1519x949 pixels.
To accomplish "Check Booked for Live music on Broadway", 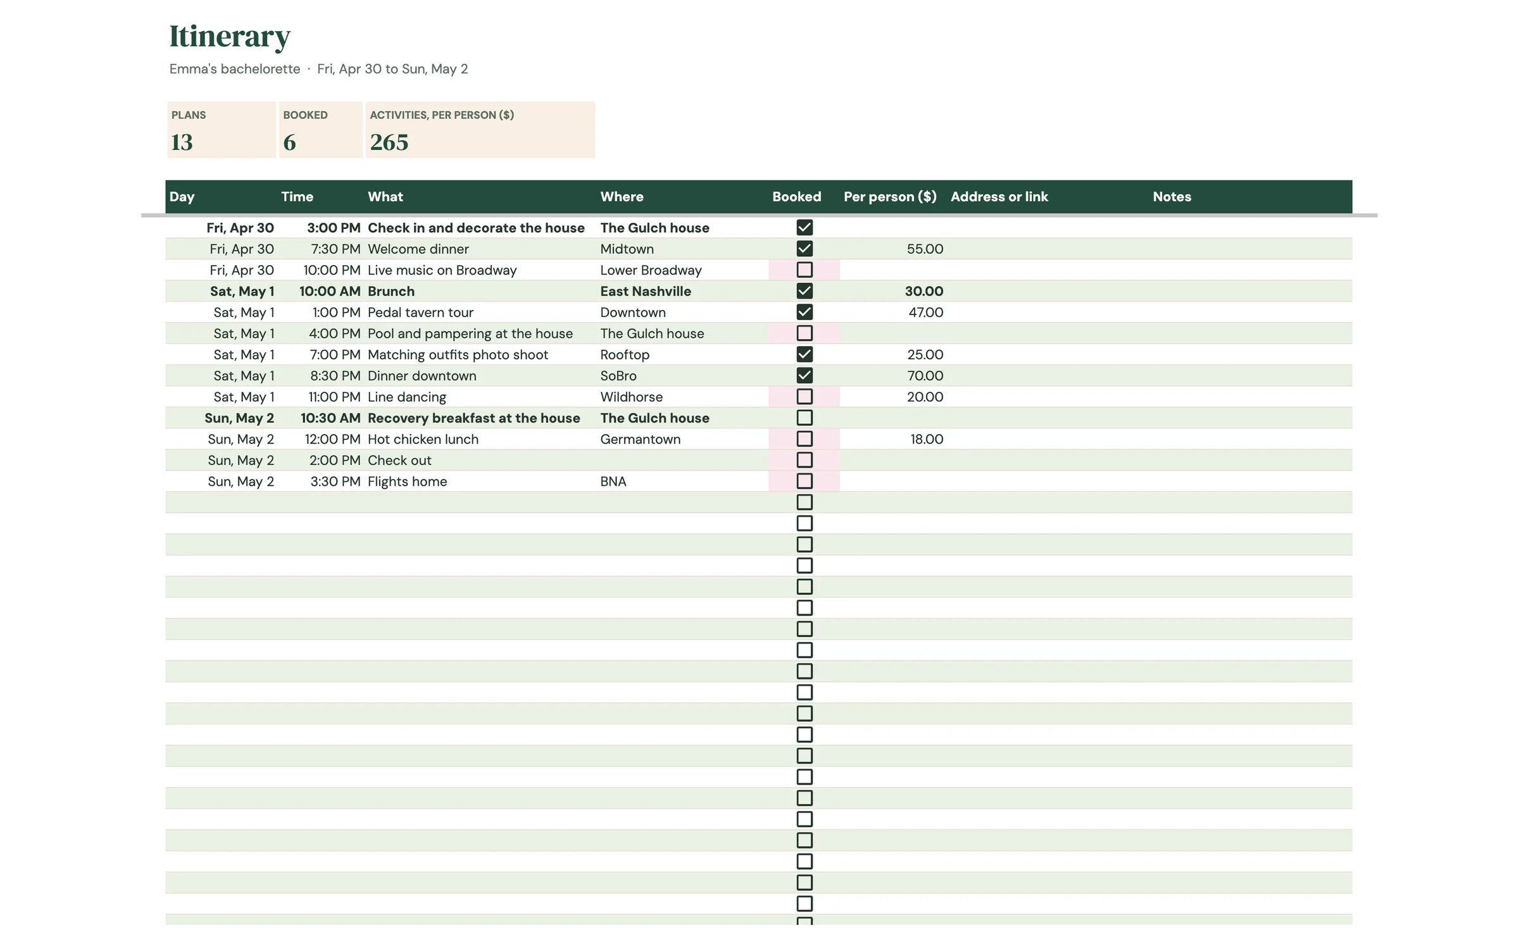I will 804,270.
